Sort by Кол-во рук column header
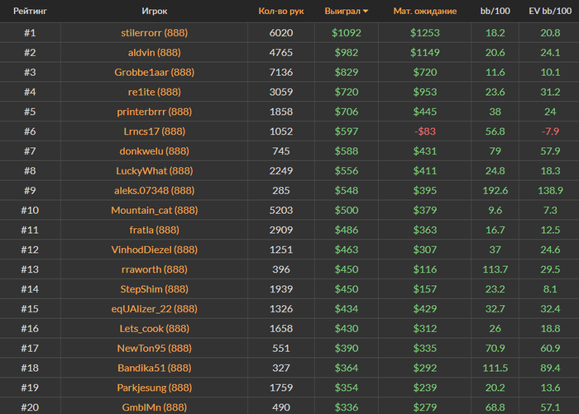 click(x=281, y=11)
